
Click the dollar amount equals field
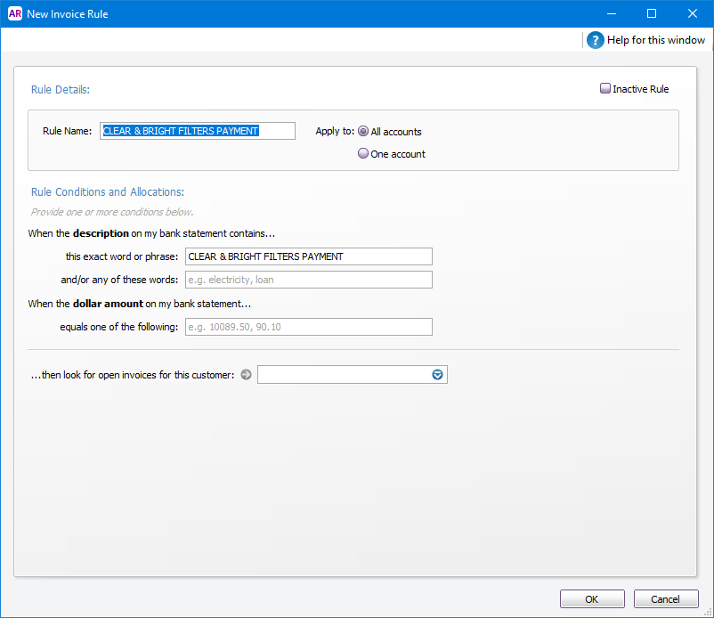[309, 327]
